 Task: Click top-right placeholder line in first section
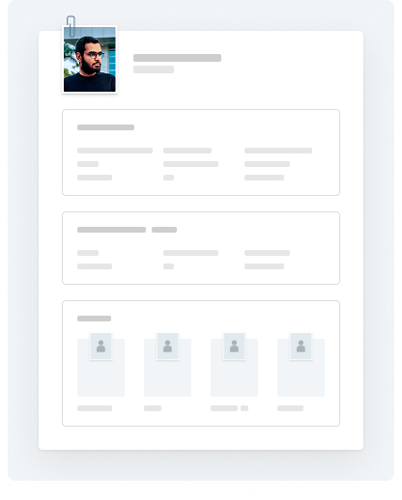(278, 151)
